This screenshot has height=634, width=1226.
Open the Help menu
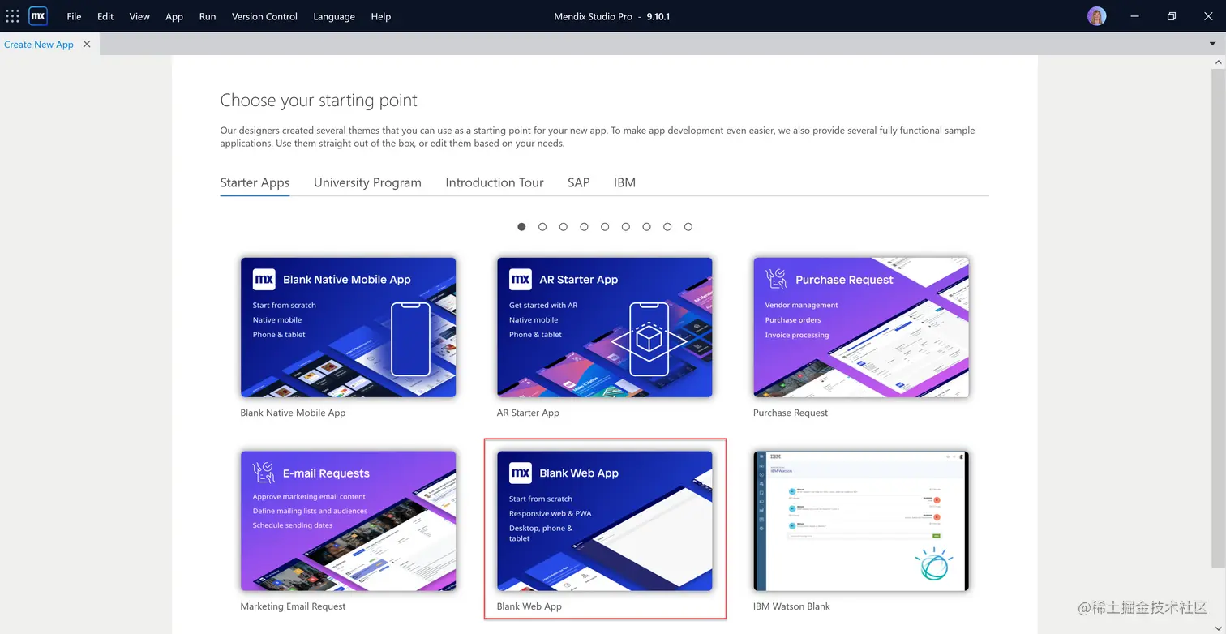[x=381, y=16]
